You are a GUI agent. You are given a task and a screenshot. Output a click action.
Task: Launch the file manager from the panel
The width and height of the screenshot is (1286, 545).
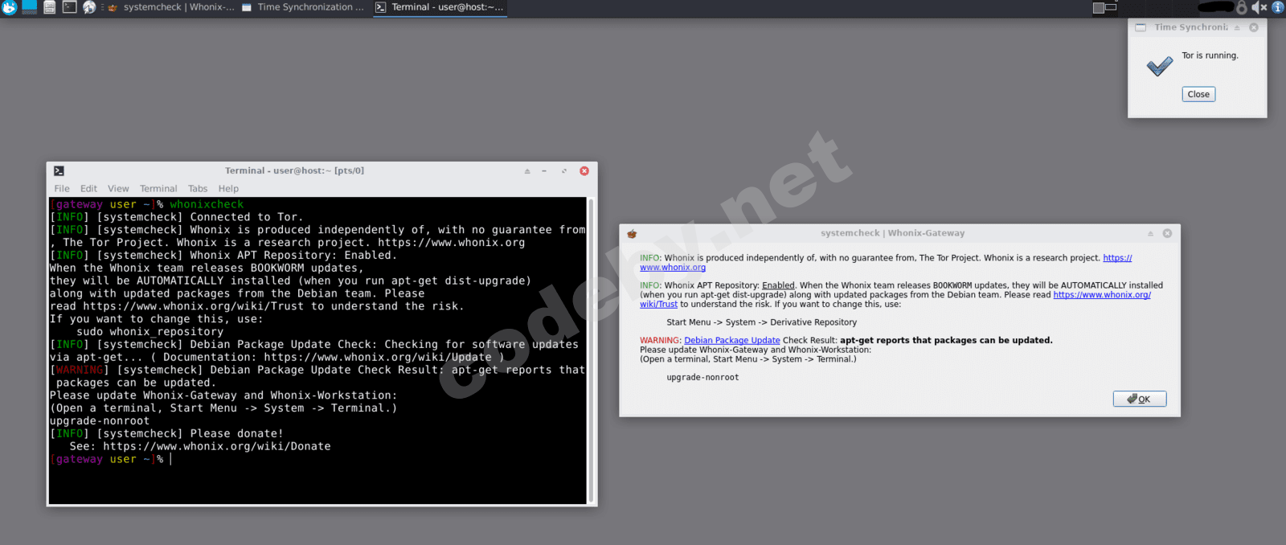coord(50,7)
